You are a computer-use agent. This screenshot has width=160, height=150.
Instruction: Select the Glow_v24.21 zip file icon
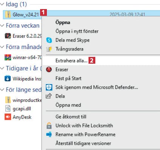pos(8,14)
